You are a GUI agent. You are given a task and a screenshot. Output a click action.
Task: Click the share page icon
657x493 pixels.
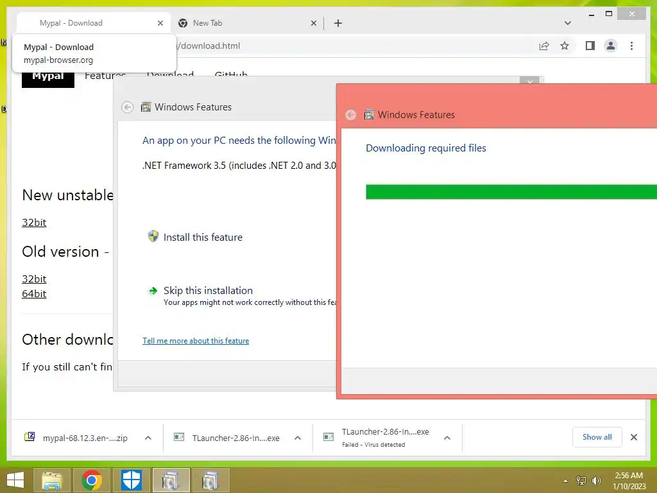click(544, 46)
